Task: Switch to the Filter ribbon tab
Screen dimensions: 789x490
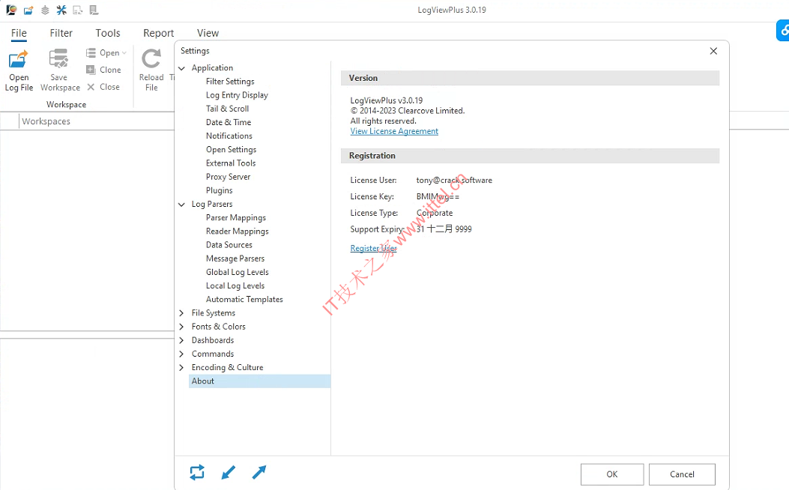Action: pyautogui.click(x=61, y=33)
